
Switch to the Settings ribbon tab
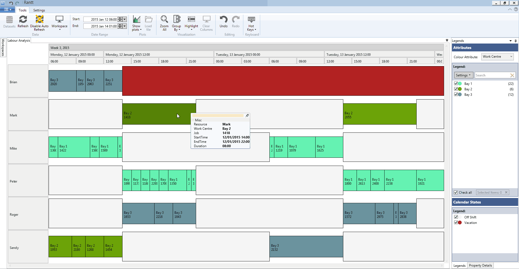39,10
